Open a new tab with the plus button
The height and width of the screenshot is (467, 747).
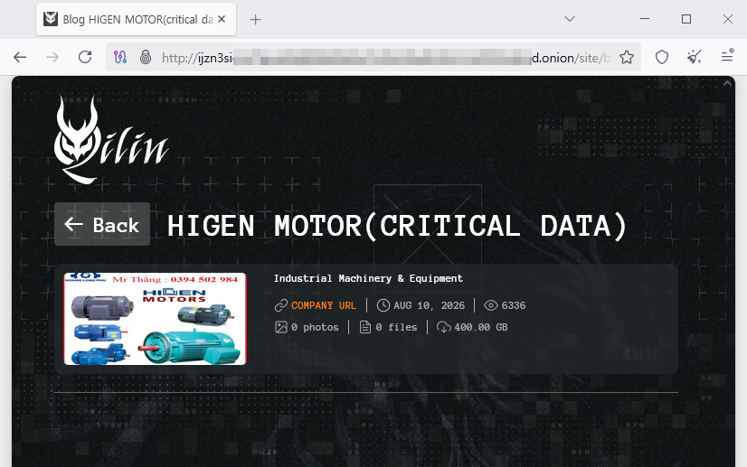coord(256,20)
